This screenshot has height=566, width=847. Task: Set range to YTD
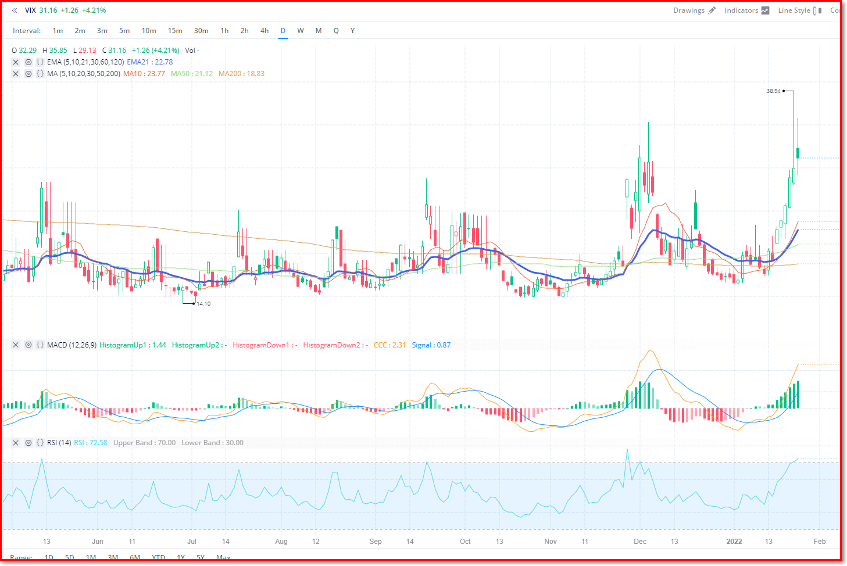[x=158, y=558]
